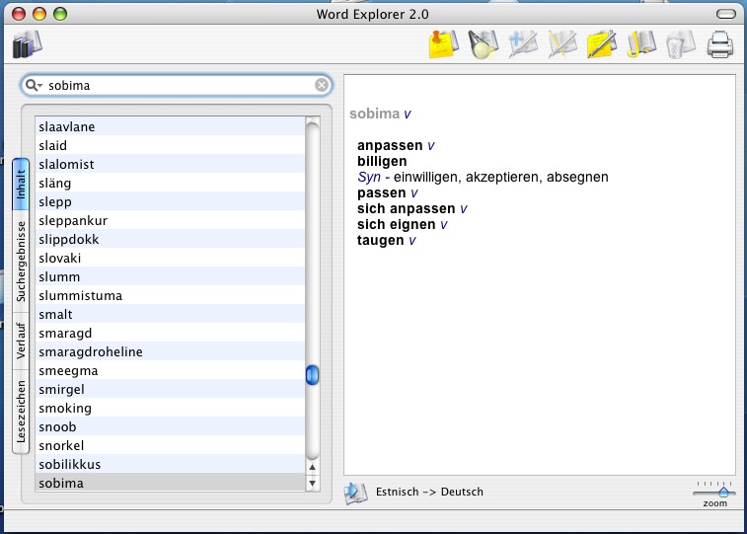
Task: Clear the search field text
Action: pyautogui.click(x=322, y=85)
